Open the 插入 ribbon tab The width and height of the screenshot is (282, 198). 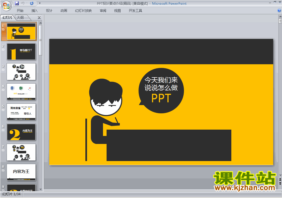pos(34,11)
